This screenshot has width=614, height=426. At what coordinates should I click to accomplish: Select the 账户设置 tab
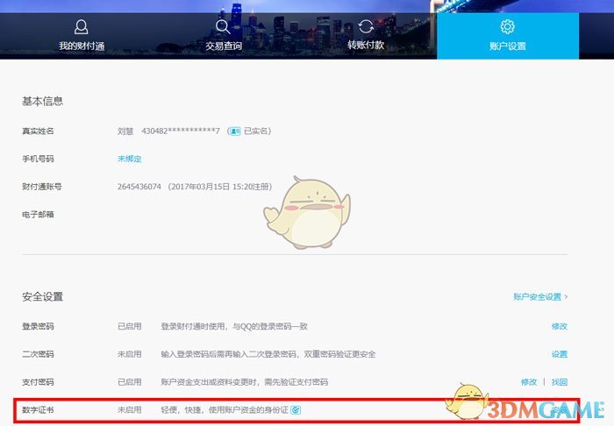(508, 36)
